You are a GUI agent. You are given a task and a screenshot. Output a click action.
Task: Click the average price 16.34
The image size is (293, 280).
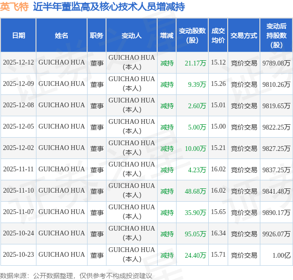pos(218,233)
